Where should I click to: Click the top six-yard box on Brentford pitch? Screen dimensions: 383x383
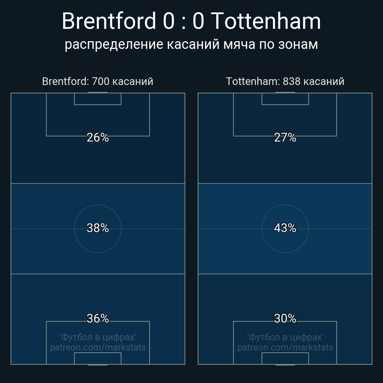point(98,99)
